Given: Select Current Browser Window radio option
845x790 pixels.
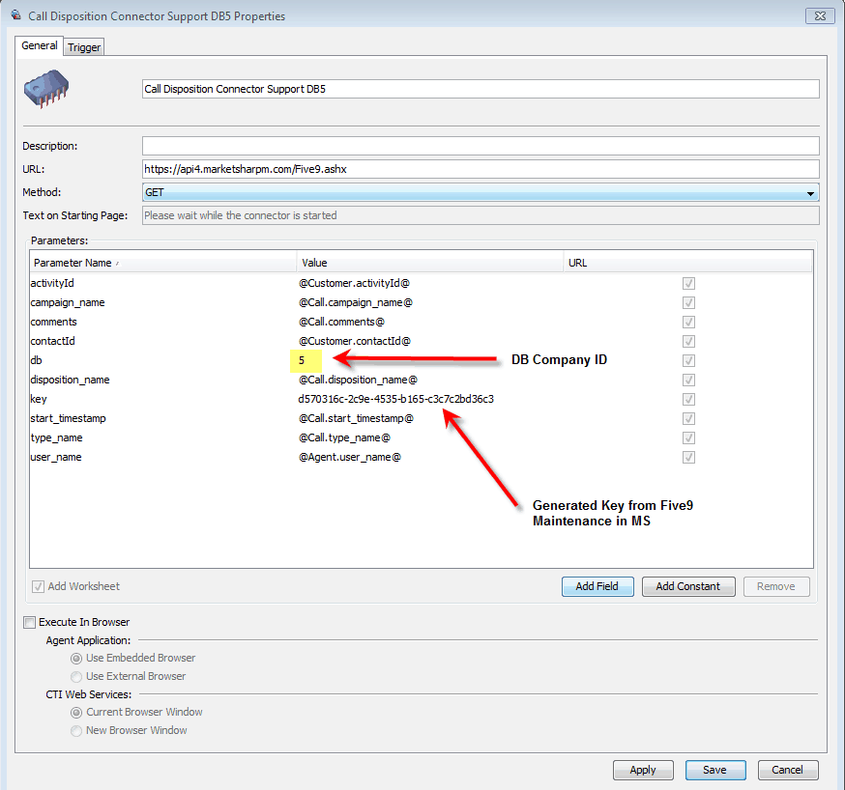Looking at the screenshot, I should [x=76, y=713].
